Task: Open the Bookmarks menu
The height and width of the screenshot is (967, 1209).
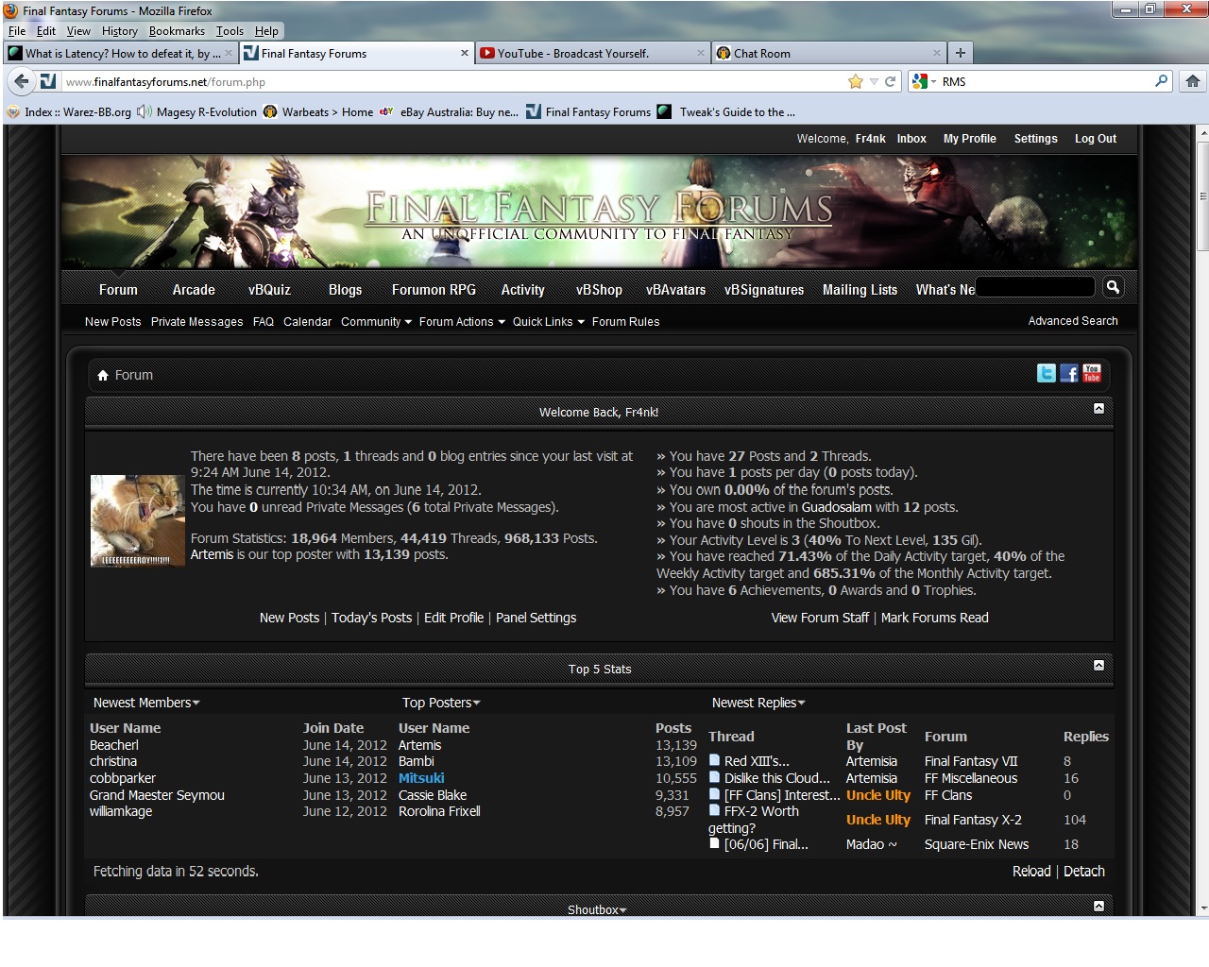Action: pos(177,31)
